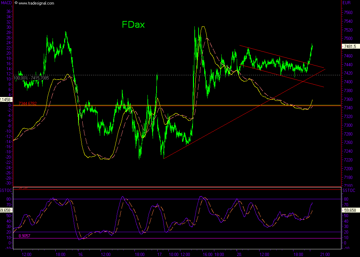Screen dimensions: 360x257
Task: Select the EUR axis label
Action: (x=347, y=3)
